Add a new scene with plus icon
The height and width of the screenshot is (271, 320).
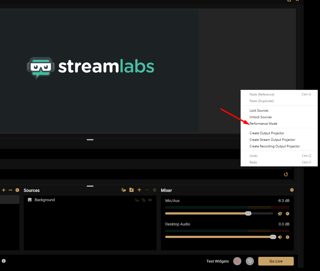tap(4, 190)
